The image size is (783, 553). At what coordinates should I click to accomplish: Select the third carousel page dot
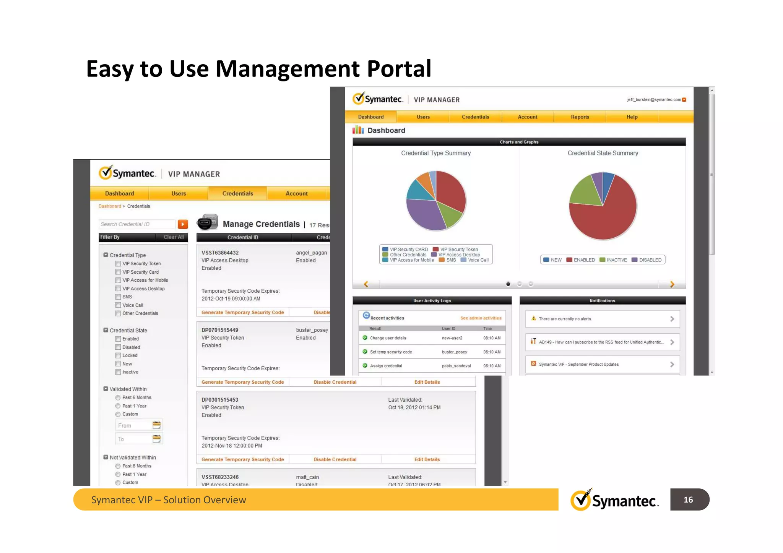531,284
